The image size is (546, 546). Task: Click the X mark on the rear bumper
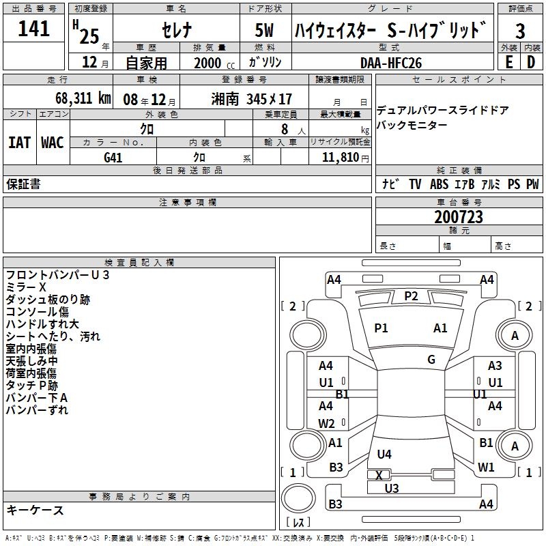(x=379, y=475)
